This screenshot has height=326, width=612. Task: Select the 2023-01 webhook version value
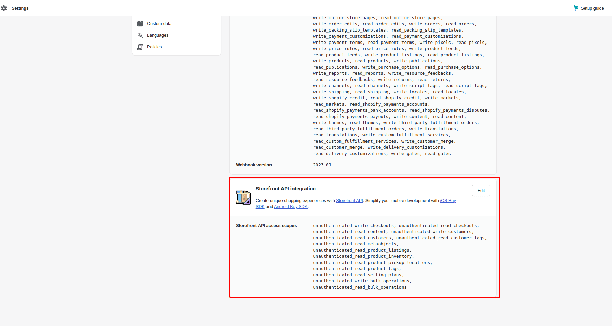click(x=322, y=165)
